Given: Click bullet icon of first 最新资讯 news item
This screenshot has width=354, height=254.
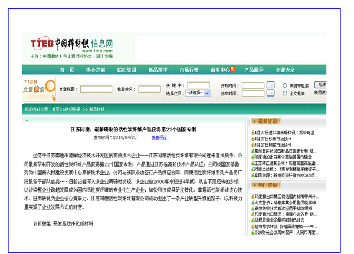Looking at the screenshot, I should 253,133.
